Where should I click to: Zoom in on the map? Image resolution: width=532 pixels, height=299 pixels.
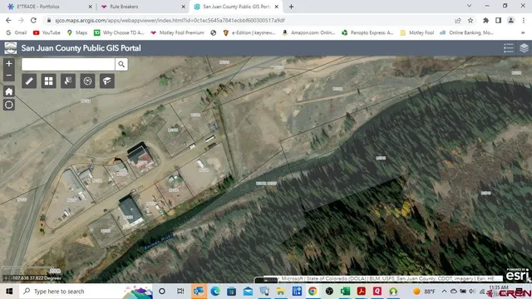(x=9, y=63)
